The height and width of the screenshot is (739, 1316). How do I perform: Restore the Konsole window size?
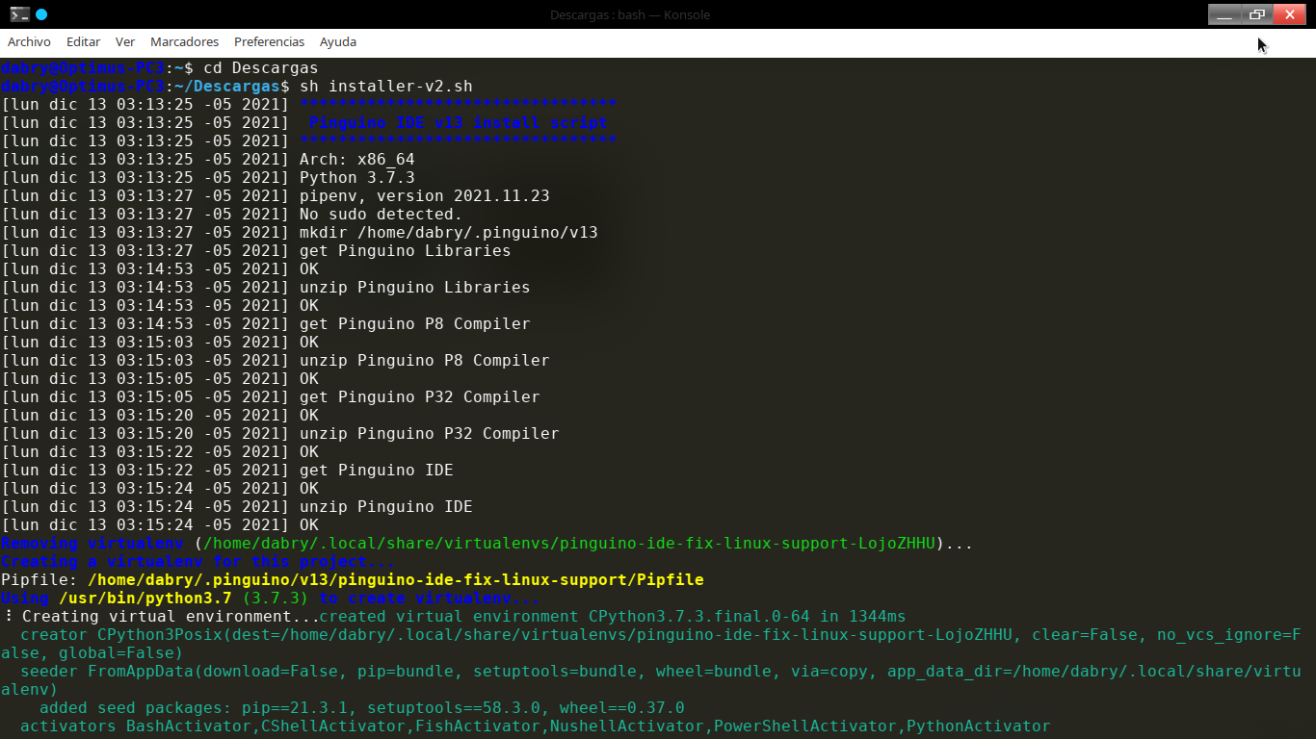click(1256, 14)
